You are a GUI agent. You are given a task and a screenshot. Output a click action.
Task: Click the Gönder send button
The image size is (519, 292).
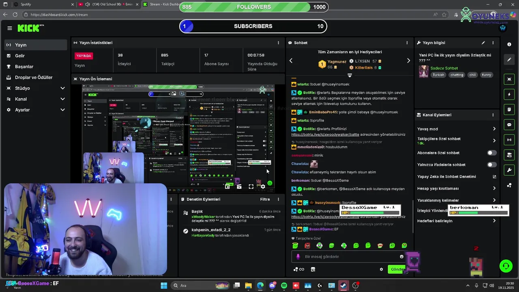(x=397, y=269)
